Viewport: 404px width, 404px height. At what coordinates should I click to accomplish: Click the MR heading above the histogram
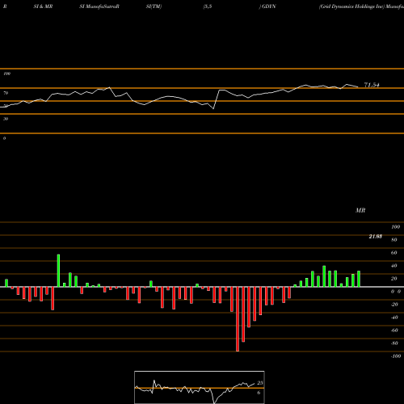360,210
